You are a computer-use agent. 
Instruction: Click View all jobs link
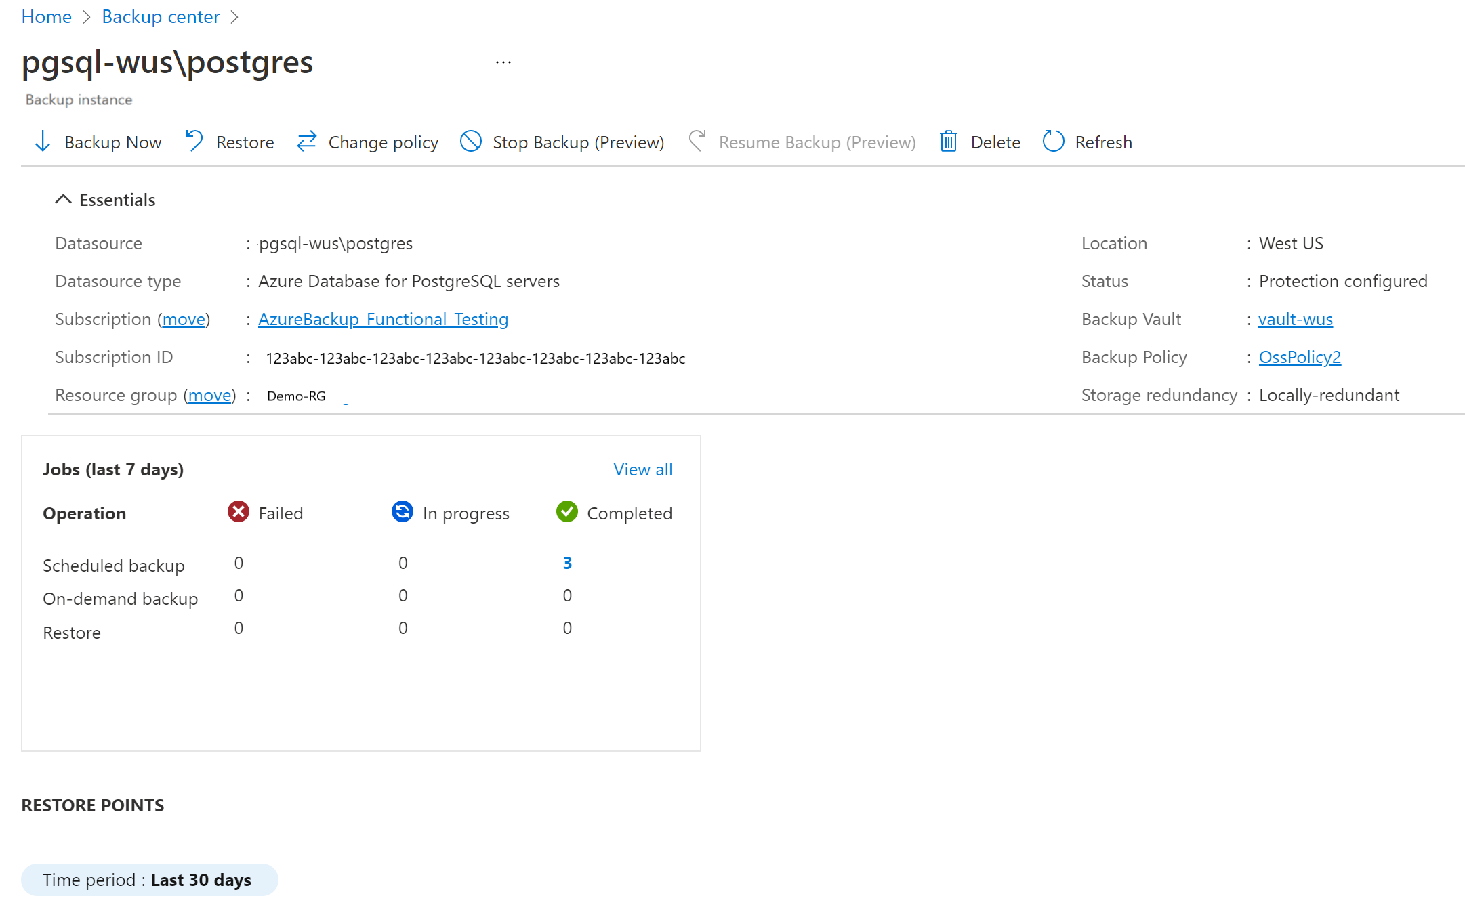click(643, 469)
